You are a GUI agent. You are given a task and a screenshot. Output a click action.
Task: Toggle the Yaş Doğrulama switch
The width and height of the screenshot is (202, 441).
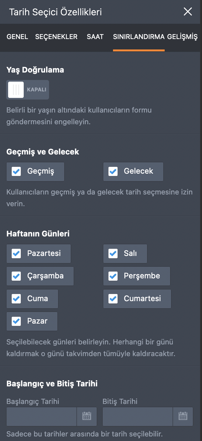28,90
